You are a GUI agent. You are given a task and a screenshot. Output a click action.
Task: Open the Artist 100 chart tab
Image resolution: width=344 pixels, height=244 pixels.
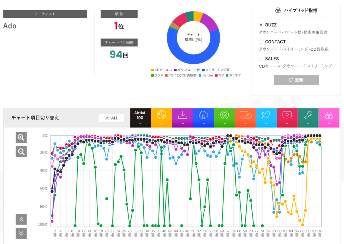(140, 118)
